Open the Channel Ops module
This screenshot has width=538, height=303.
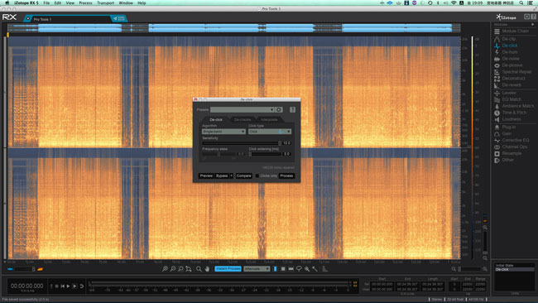point(512,147)
